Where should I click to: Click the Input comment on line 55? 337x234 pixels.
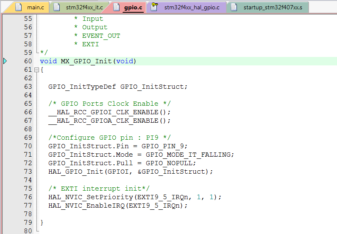tap(93, 19)
